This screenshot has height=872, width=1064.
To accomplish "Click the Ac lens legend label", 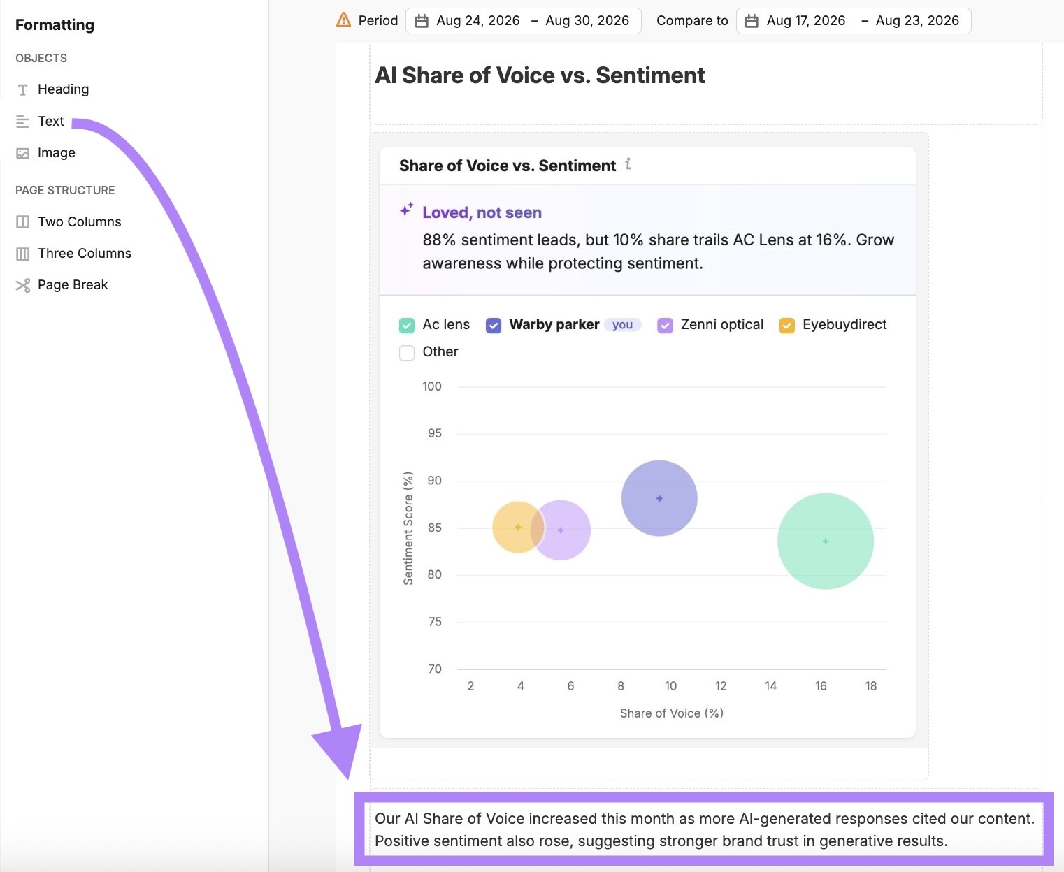I will [446, 325].
